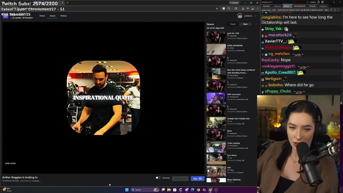Open Microsoft Edge from the taskbar

click(x=192, y=190)
